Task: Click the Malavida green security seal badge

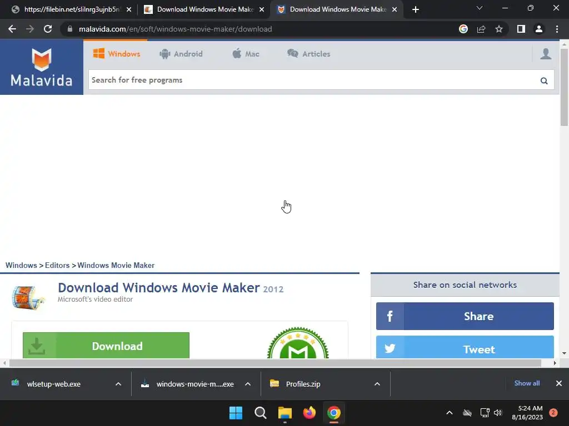Action: [x=298, y=343]
